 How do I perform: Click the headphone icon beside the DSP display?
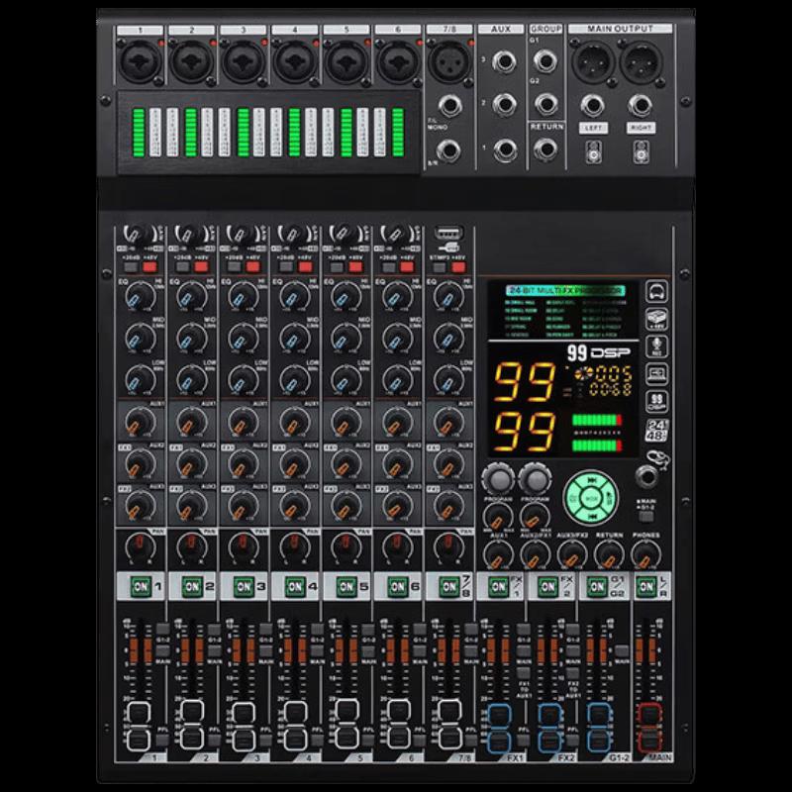[x=656, y=291]
